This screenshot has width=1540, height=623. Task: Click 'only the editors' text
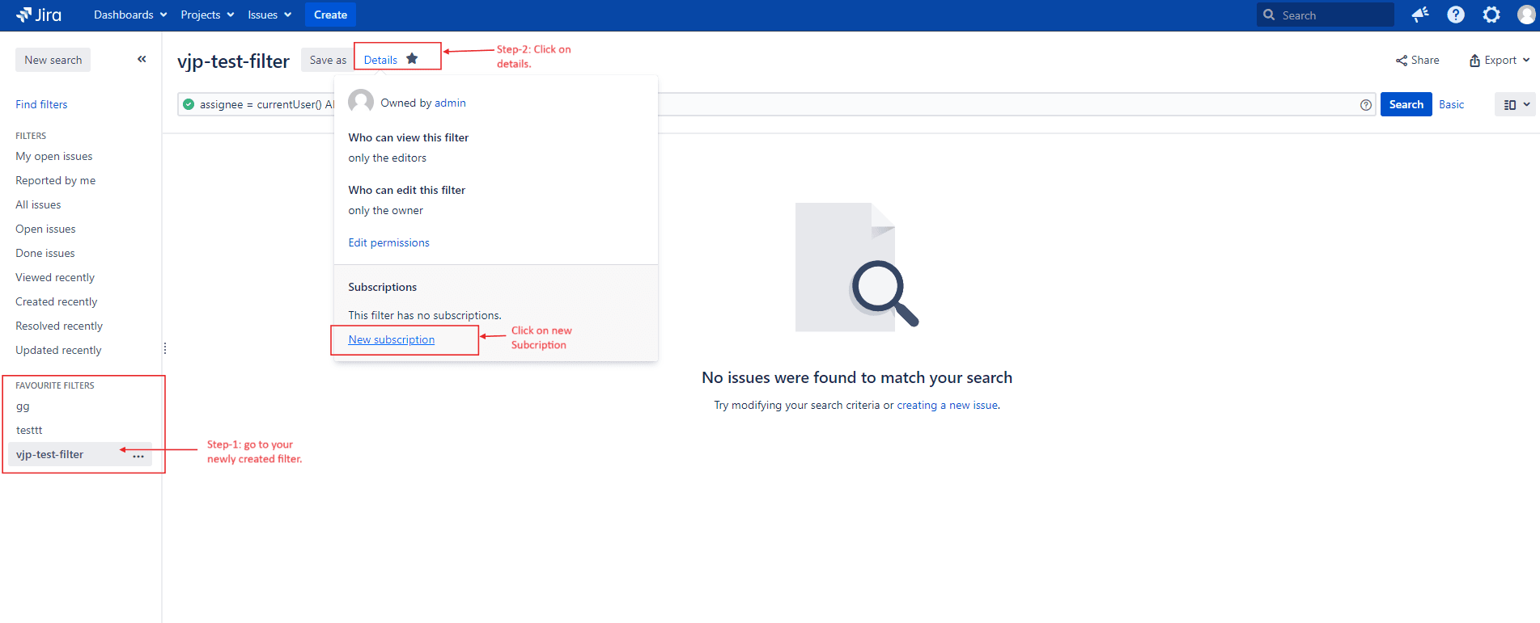pos(387,158)
